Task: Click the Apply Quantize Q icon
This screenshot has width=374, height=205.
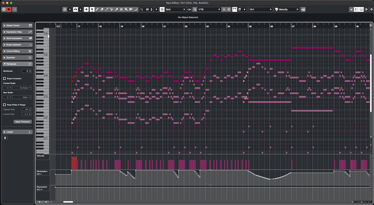Action: (x=195, y=9)
